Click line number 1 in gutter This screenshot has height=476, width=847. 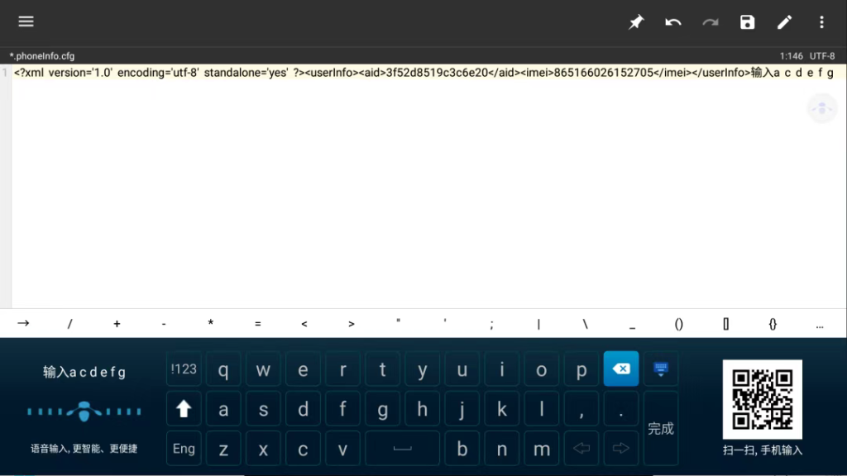pyautogui.click(x=5, y=73)
